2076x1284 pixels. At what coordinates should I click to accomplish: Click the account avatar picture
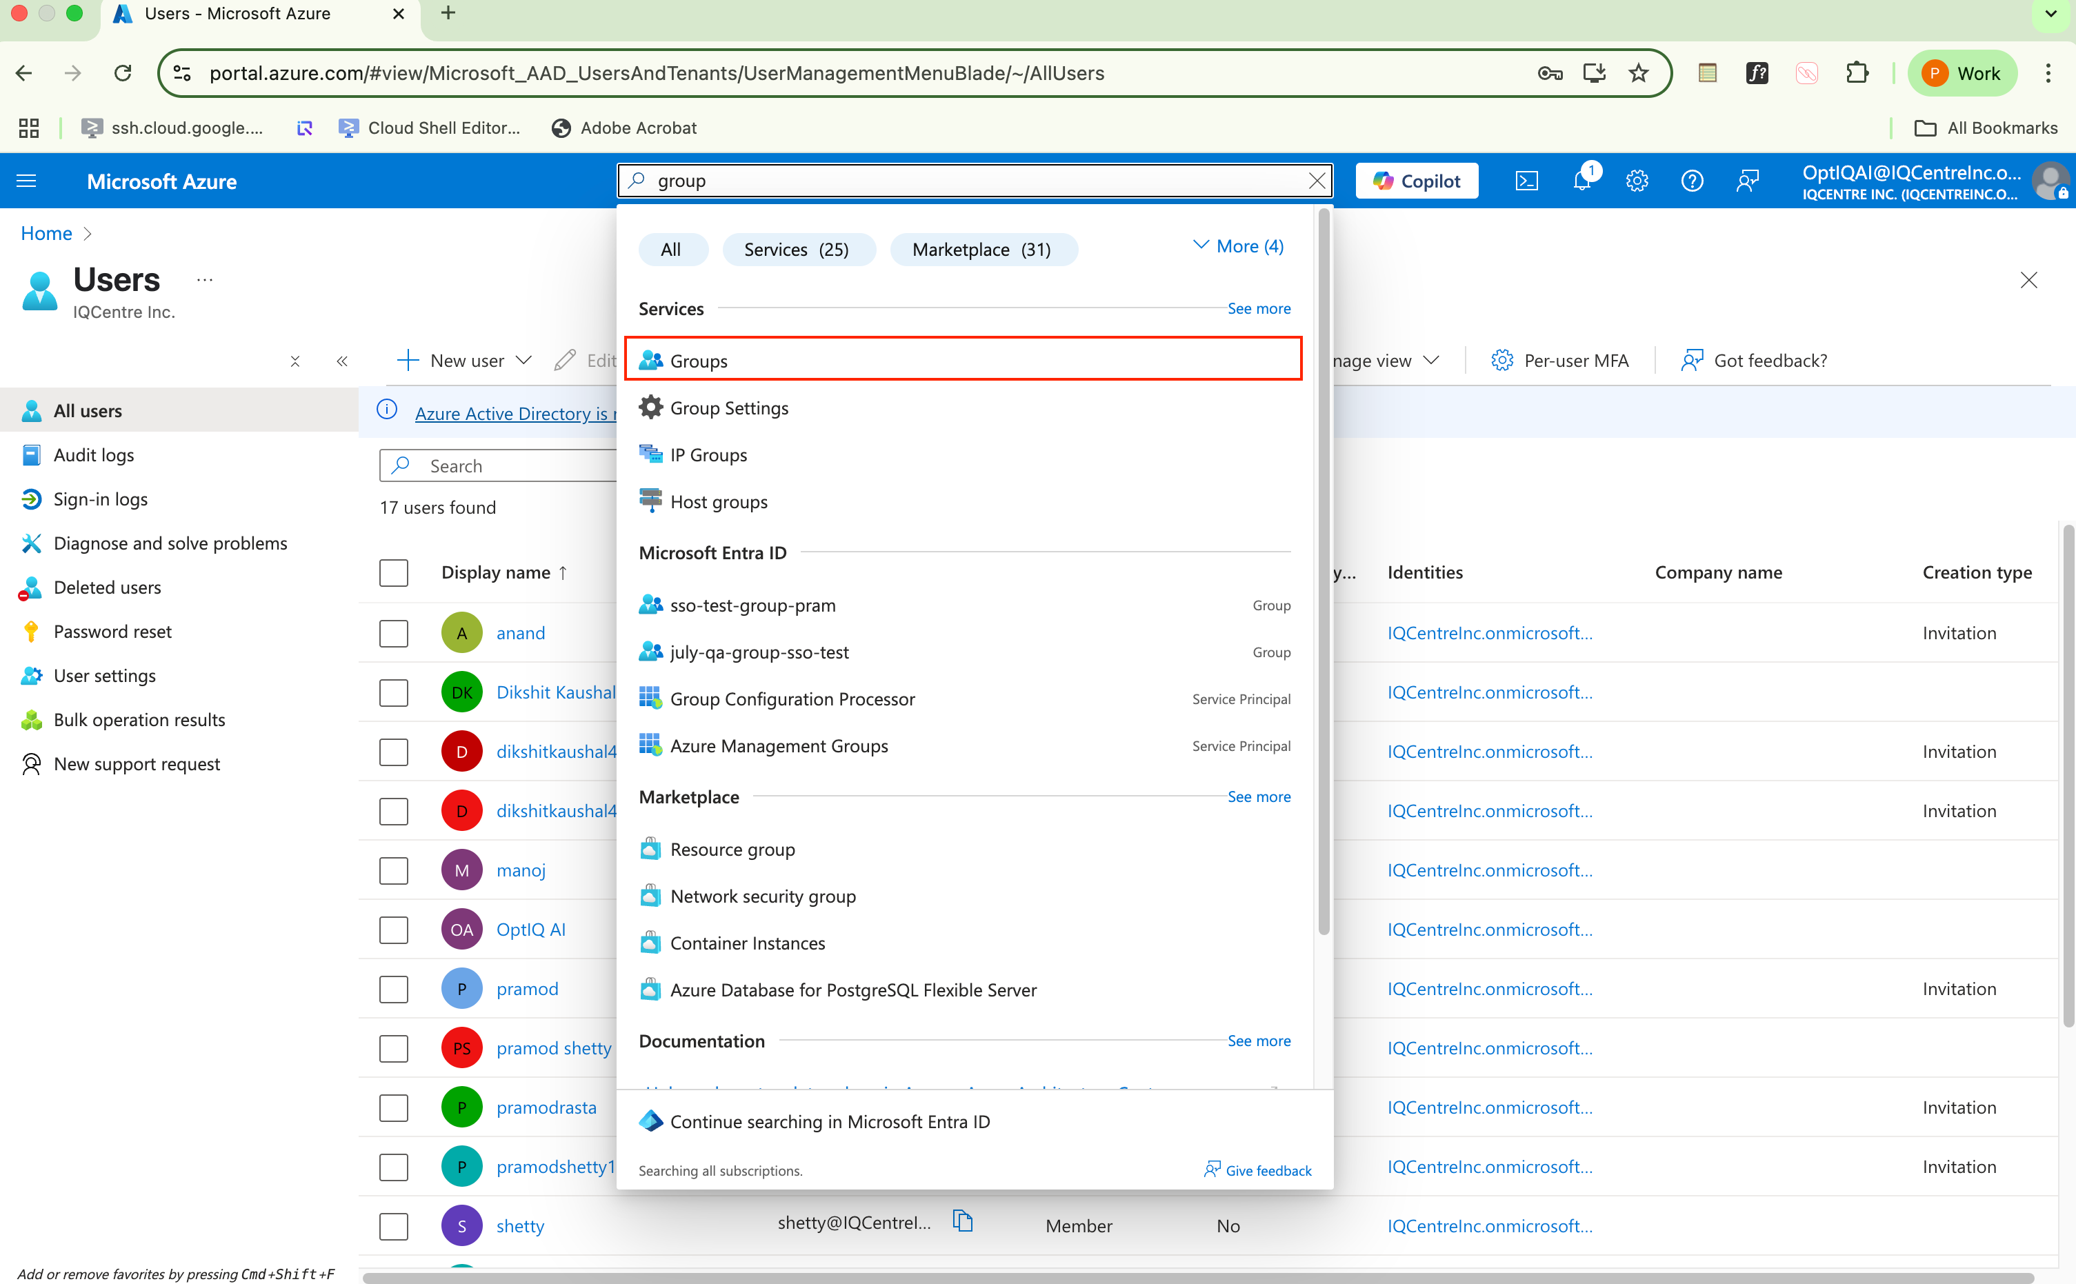coord(2051,181)
